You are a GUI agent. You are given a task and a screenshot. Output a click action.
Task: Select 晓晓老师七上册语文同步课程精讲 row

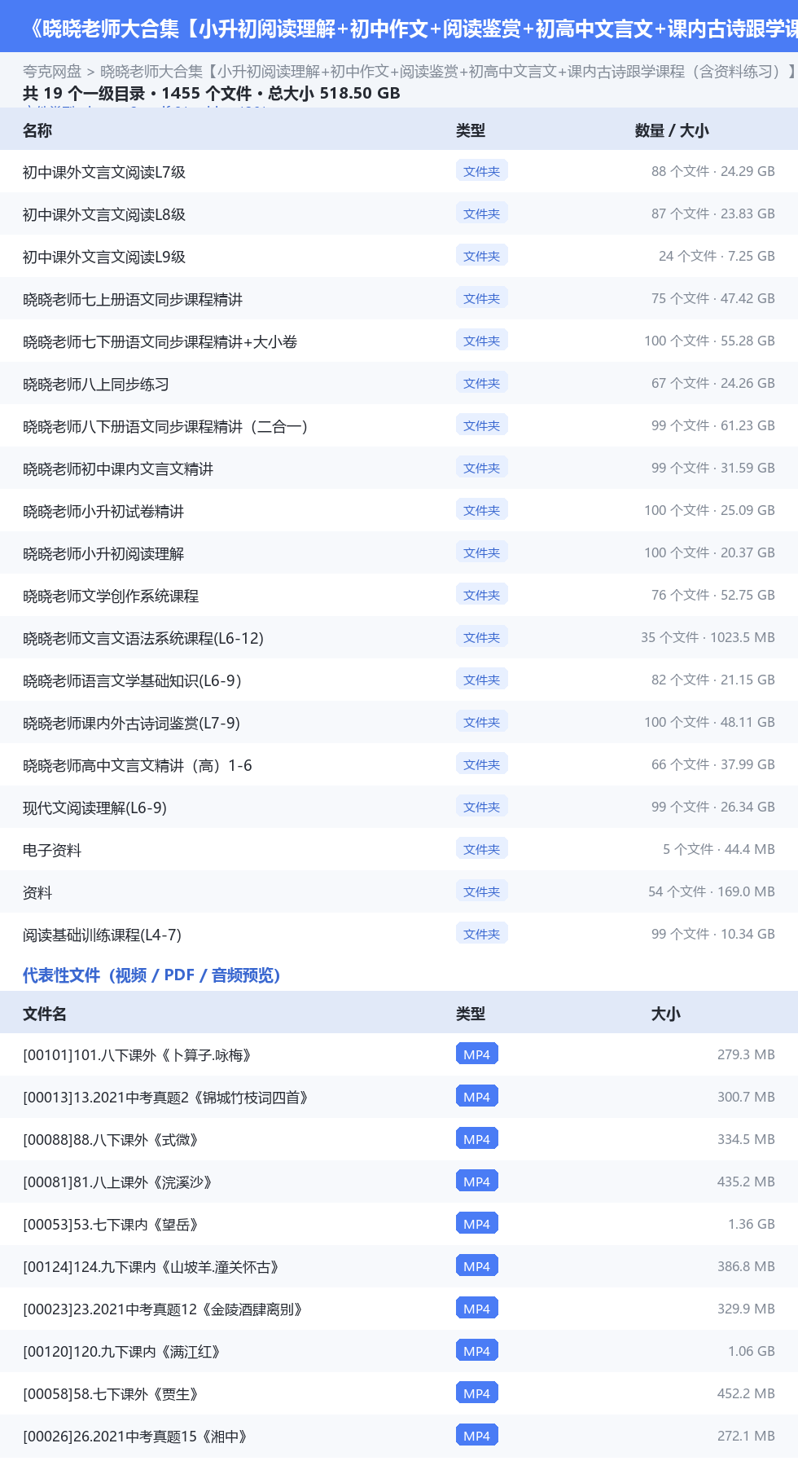(399, 299)
